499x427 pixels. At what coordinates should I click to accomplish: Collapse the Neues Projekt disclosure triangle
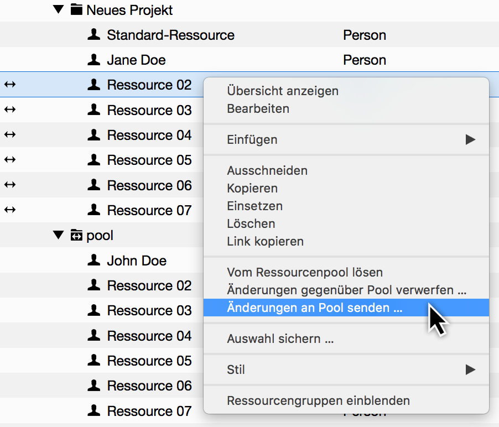[x=59, y=9]
